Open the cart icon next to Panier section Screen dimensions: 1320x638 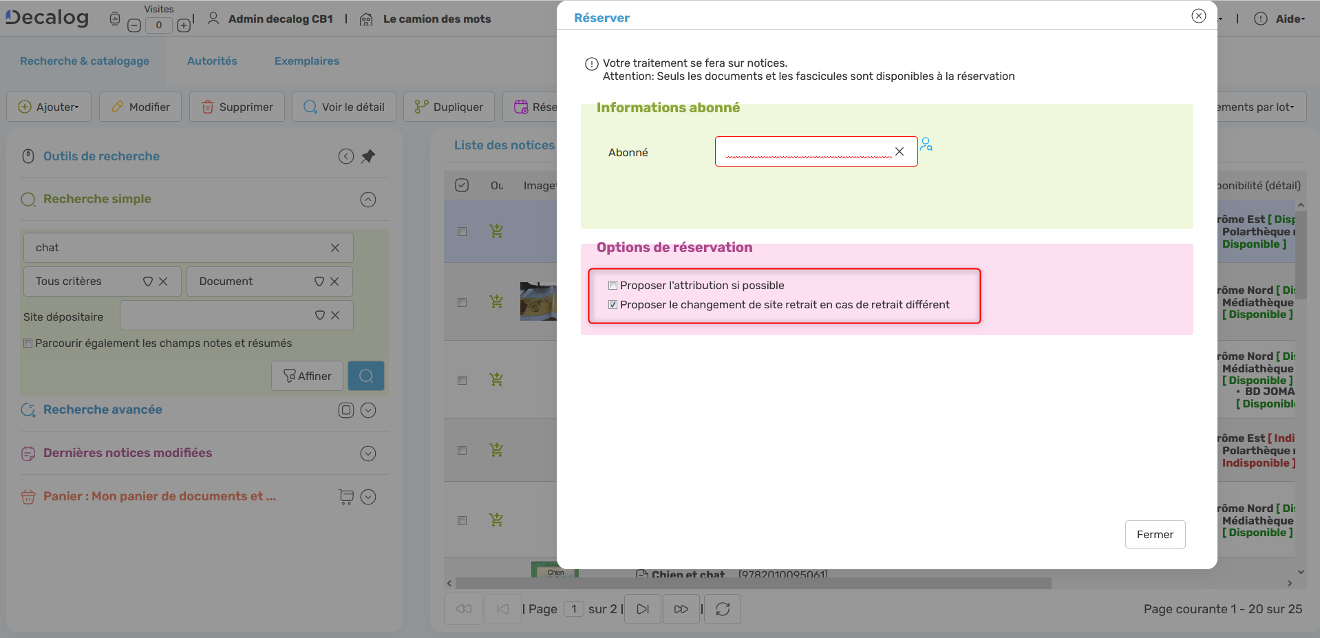346,497
